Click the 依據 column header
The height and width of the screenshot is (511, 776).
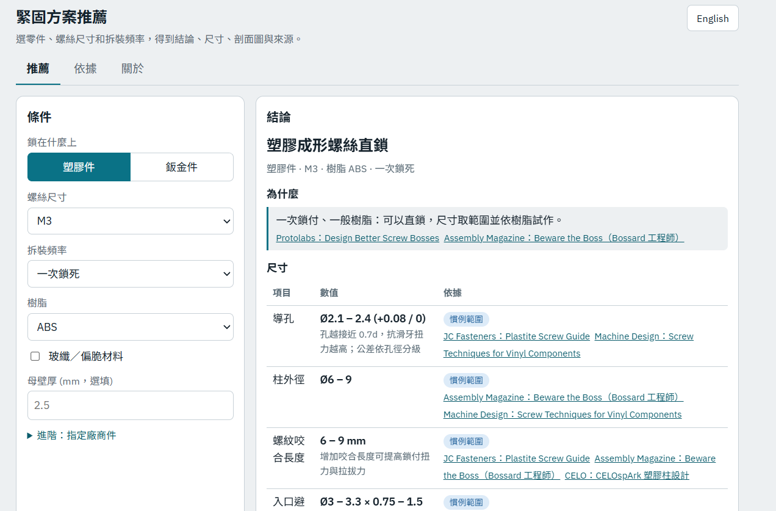tap(453, 293)
